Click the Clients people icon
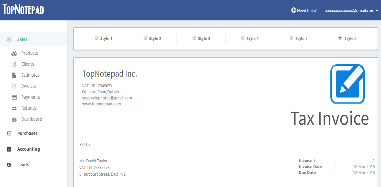The image size is (381, 187). [x=14, y=64]
